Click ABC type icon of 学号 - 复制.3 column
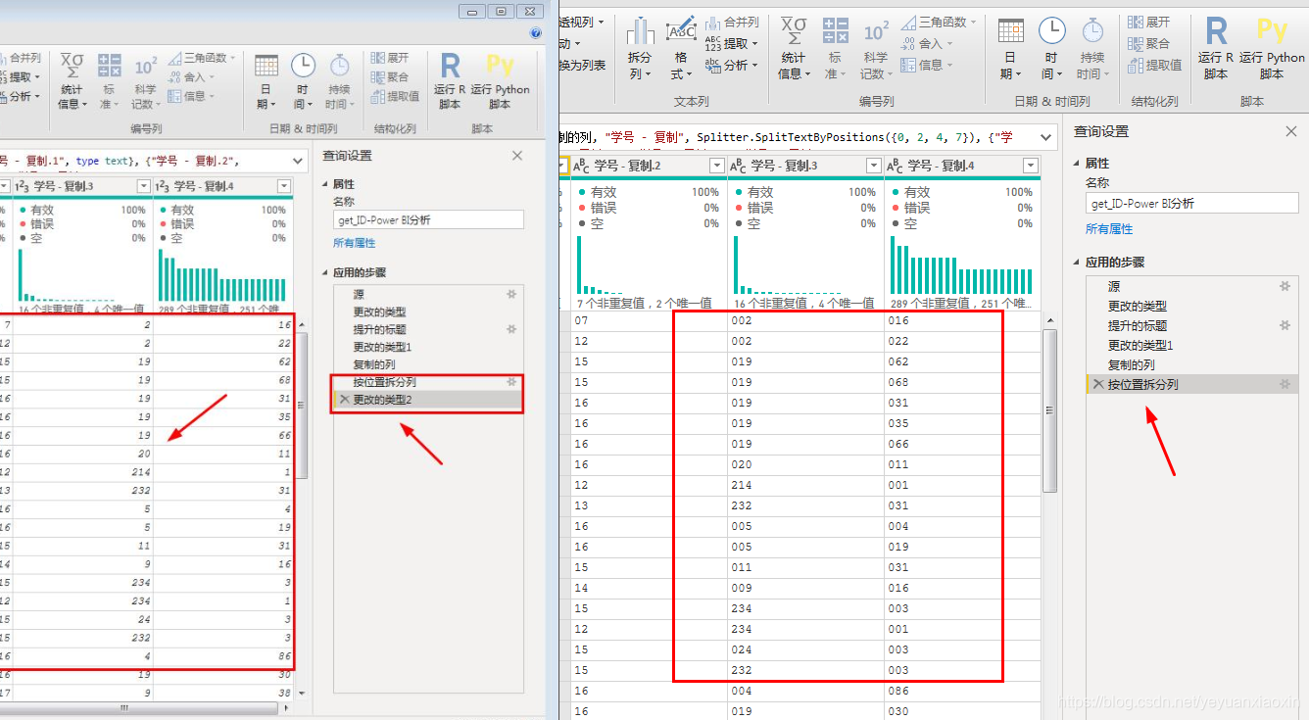The width and height of the screenshot is (1309, 720). [740, 166]
